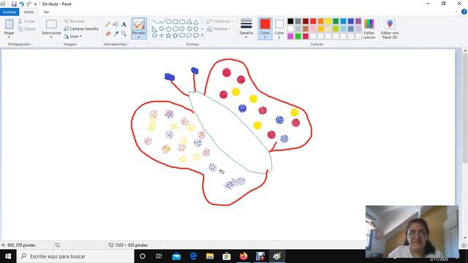This screenshot has width=468, height=263.
Task: Activate Color 2 selector
Action: pos(279,28)
